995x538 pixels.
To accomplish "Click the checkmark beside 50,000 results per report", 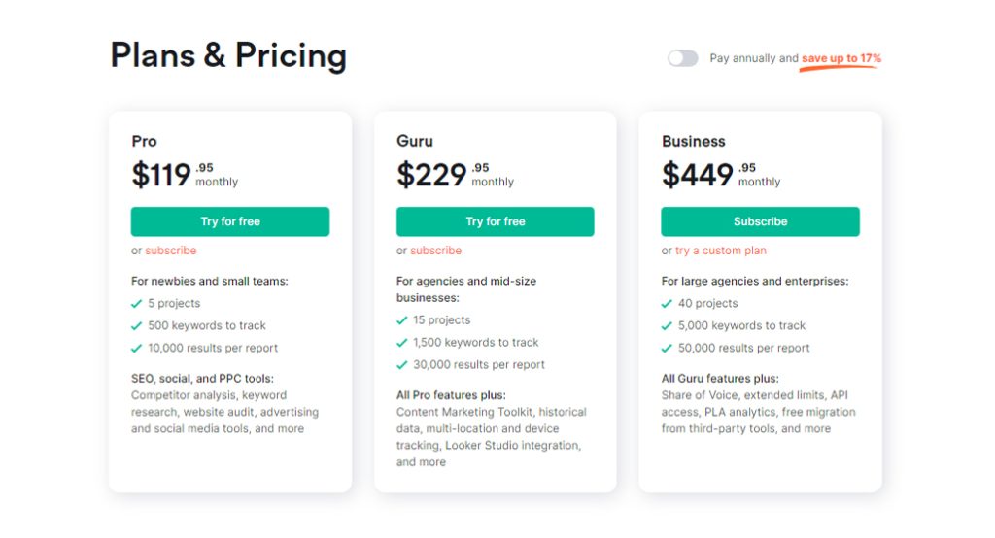I will tap(667, 349).
